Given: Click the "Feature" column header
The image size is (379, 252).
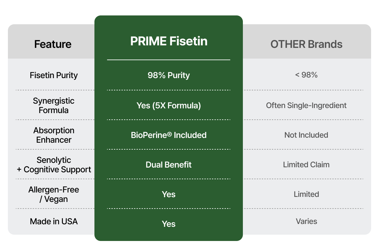Looking at the screenshot, I should [53, 44].
